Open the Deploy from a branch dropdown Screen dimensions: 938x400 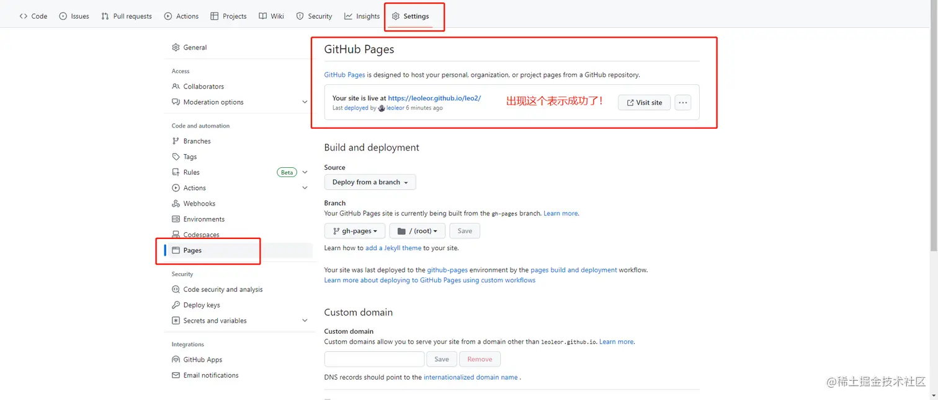[x=370, y=182]
